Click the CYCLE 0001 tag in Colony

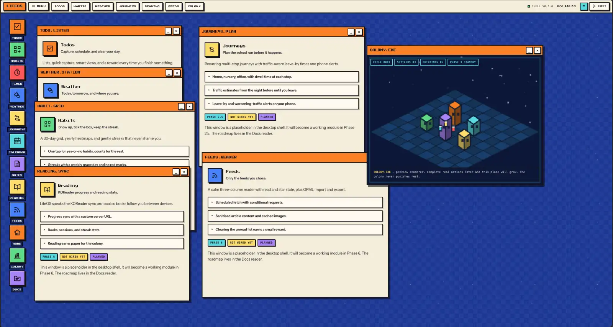[x=382, y=62]
